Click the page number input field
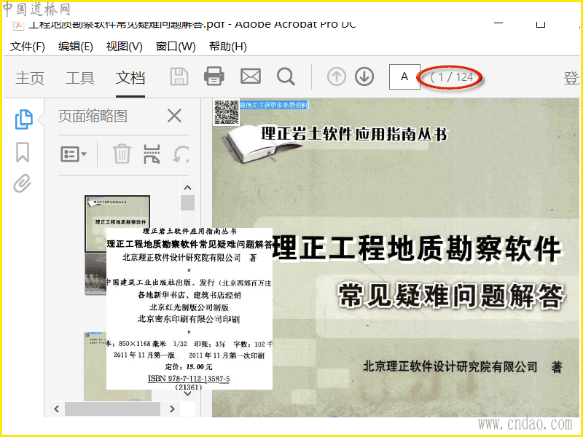Viewport: 583px width, 437px height. coord(404,77)
